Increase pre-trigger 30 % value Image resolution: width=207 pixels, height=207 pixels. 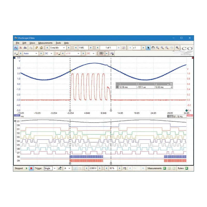pos(120,168)
